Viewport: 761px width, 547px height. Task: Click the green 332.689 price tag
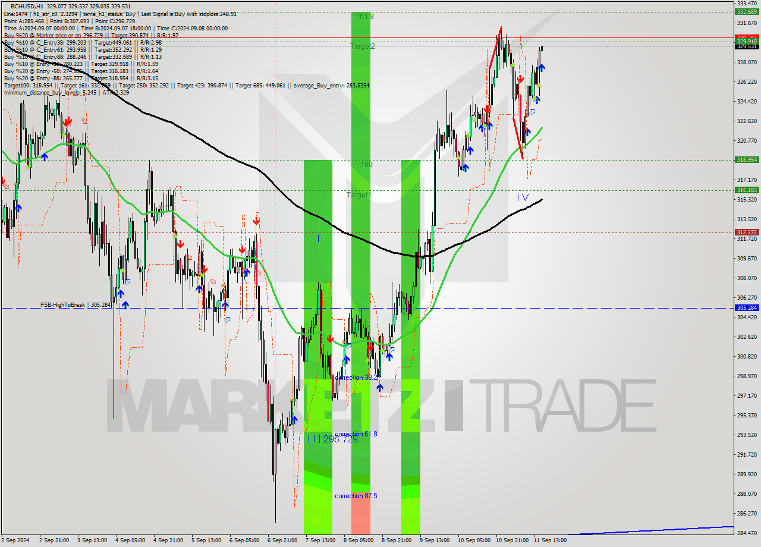click(x=747, y=11)
